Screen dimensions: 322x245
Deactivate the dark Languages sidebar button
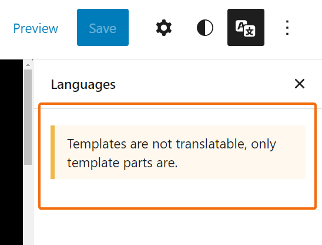[246, 27]
